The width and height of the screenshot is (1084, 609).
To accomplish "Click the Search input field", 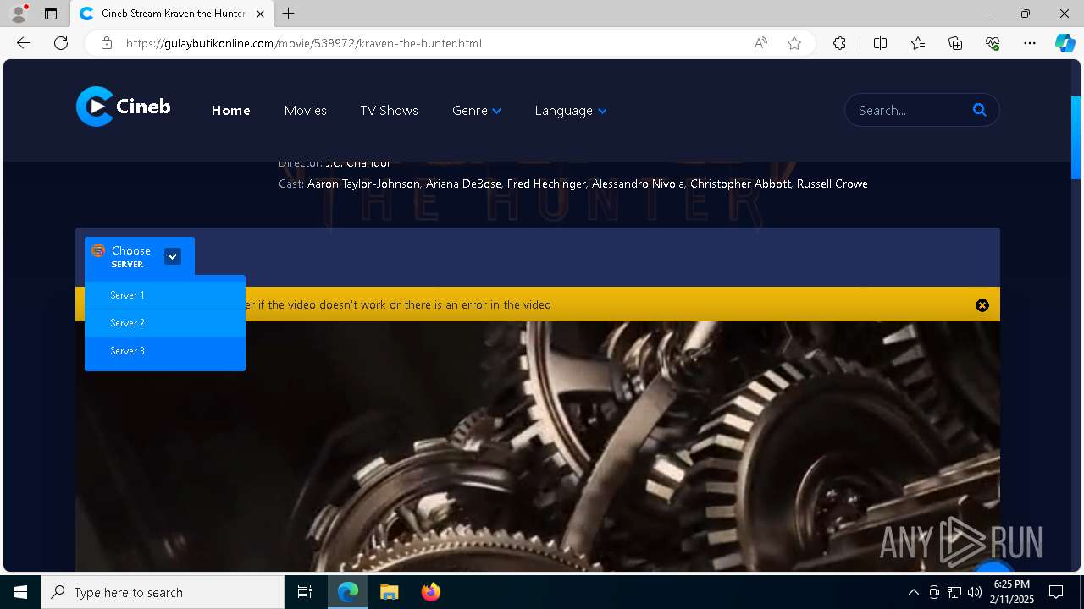I will click(x=910, y=110).
